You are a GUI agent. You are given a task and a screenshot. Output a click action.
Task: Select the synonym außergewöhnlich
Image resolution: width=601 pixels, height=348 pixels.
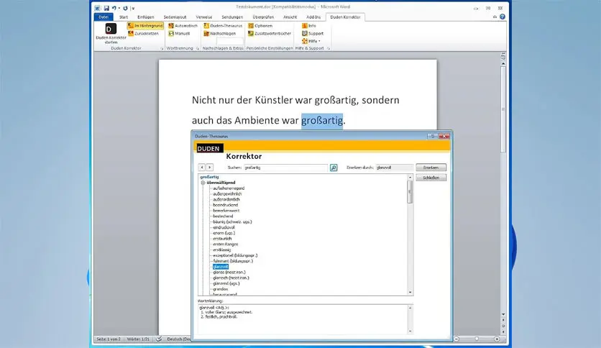(227, 194)
